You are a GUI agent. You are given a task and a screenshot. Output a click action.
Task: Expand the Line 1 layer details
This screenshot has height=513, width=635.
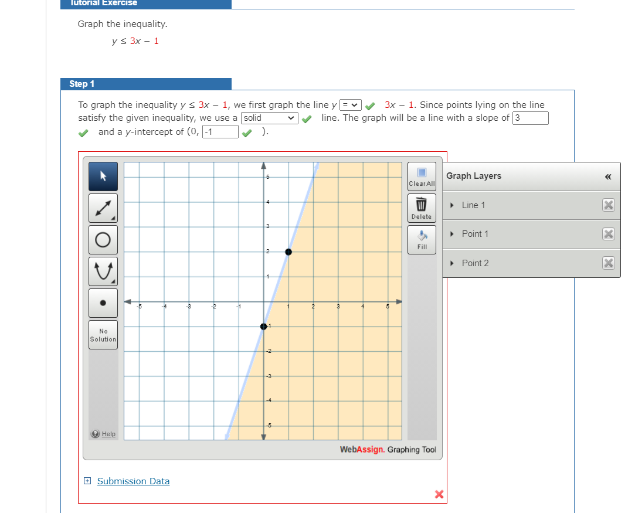pos(451,205)
